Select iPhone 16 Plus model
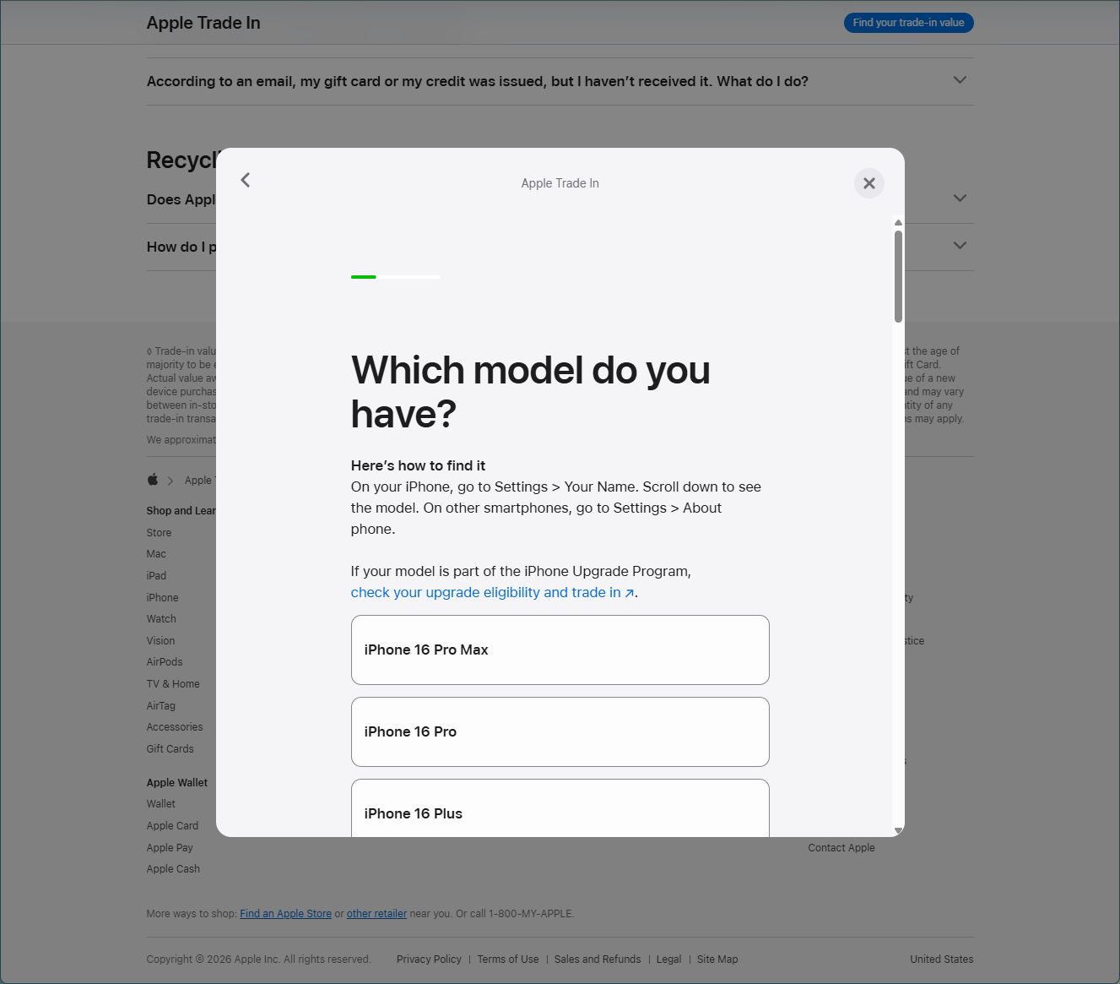This screenshot has width=1120, height=984. coord(560,811)
